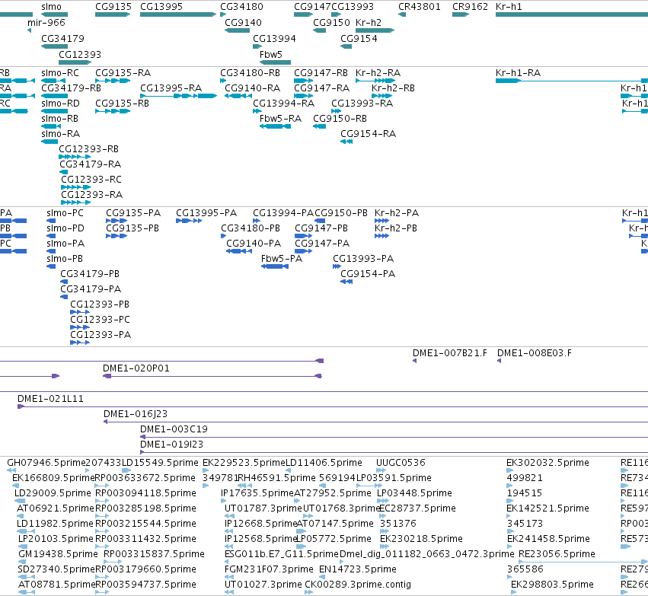The height and width of the screenshot is (596, 648).
Task: Click protein CG9154-PA
Action: [x=368, y=274]
